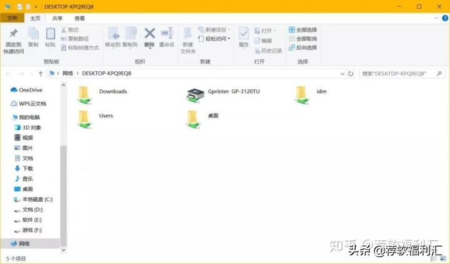
Task: Open the address bar history dropdown
Action: tap(342, 74)
